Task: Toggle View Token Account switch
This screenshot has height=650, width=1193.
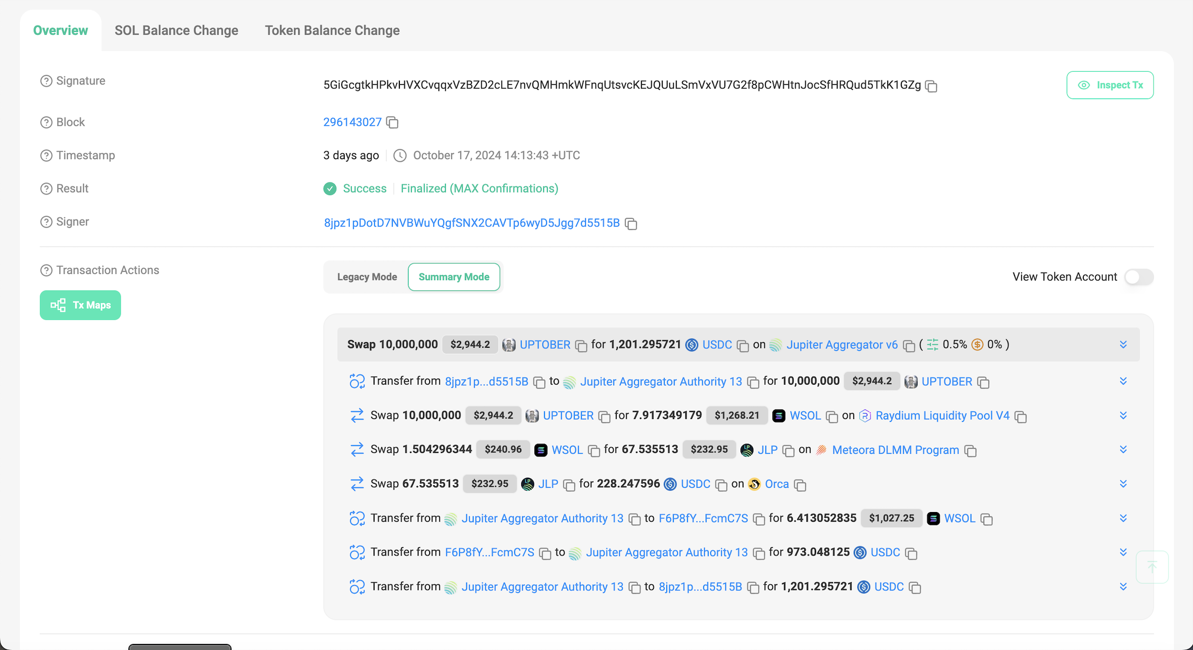Action: point(1139,277)
